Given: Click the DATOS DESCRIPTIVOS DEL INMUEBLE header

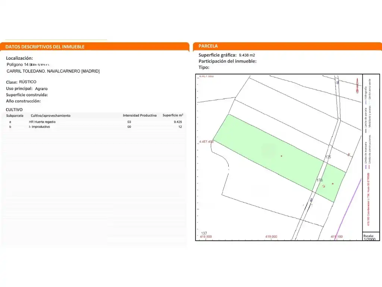Looking at the screenshot, I should tap(45, 47).
